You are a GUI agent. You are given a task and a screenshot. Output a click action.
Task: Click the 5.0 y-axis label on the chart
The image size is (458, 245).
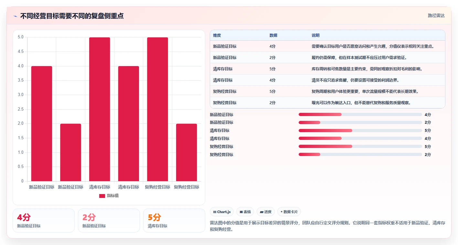click(x=20, y=37)
